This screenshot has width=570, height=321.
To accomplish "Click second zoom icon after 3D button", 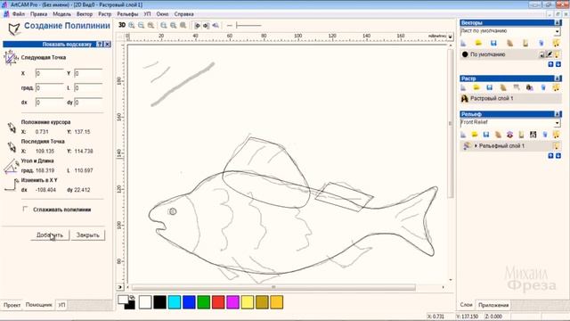I will 141,25.
